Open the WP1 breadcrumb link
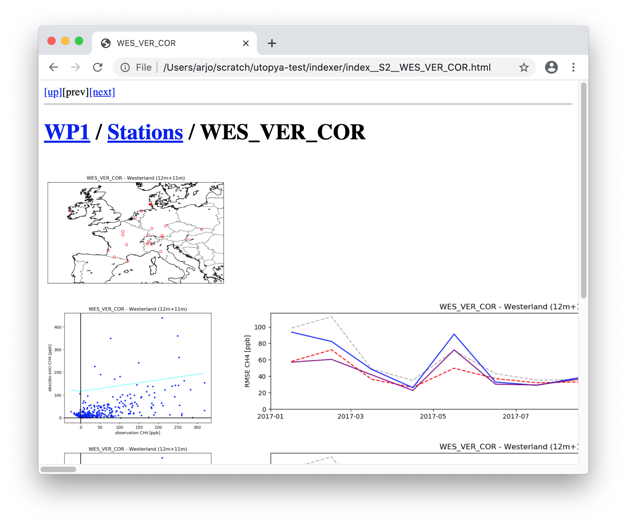Image resolution: width=627 pixels, height=525 pixels. click(x=67, y=132)
